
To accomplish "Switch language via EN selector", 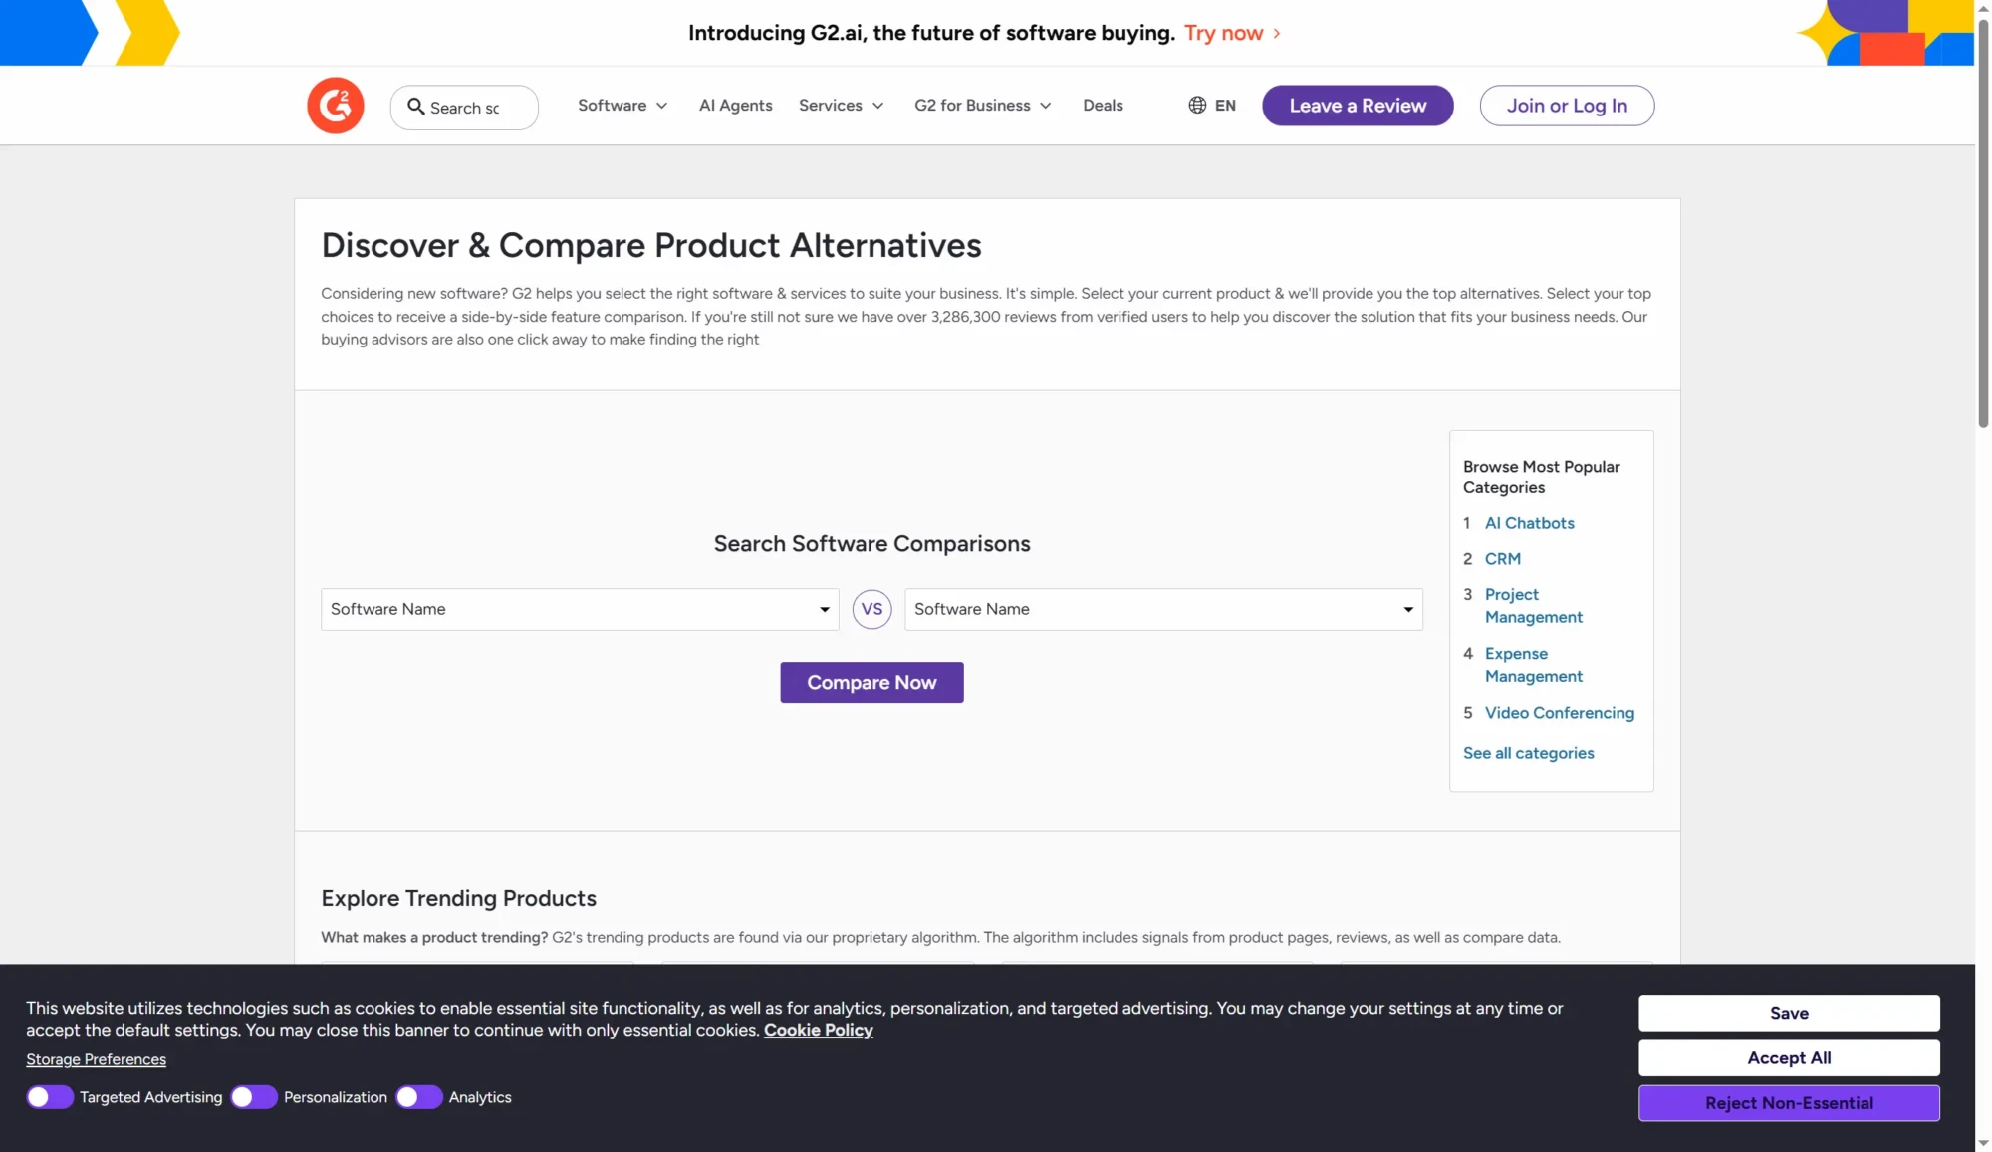I will tap(1212, 106).
